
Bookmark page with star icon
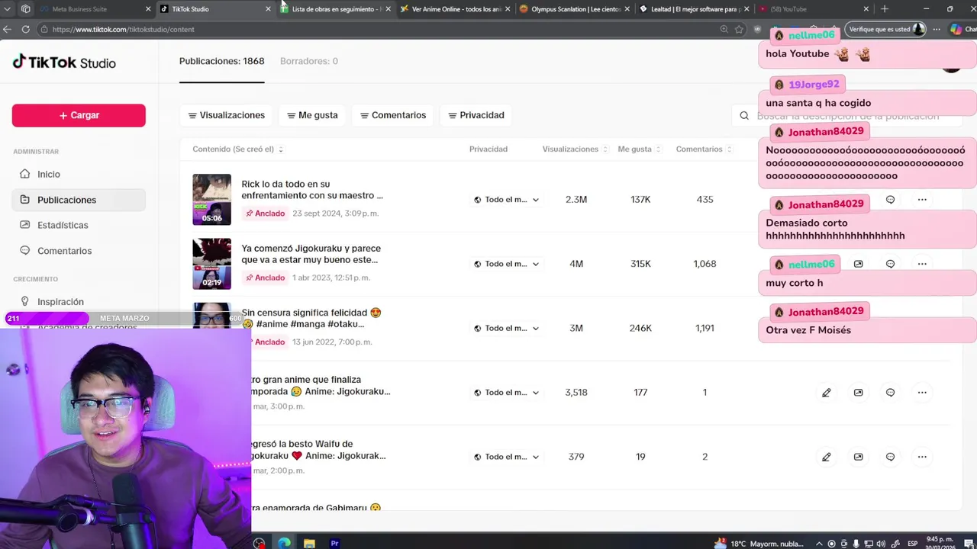tap(739, 29)
